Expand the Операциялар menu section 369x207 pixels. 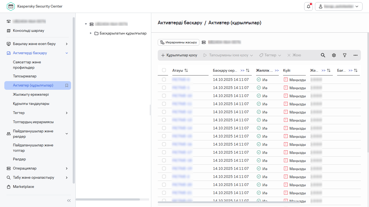[67, 168]
